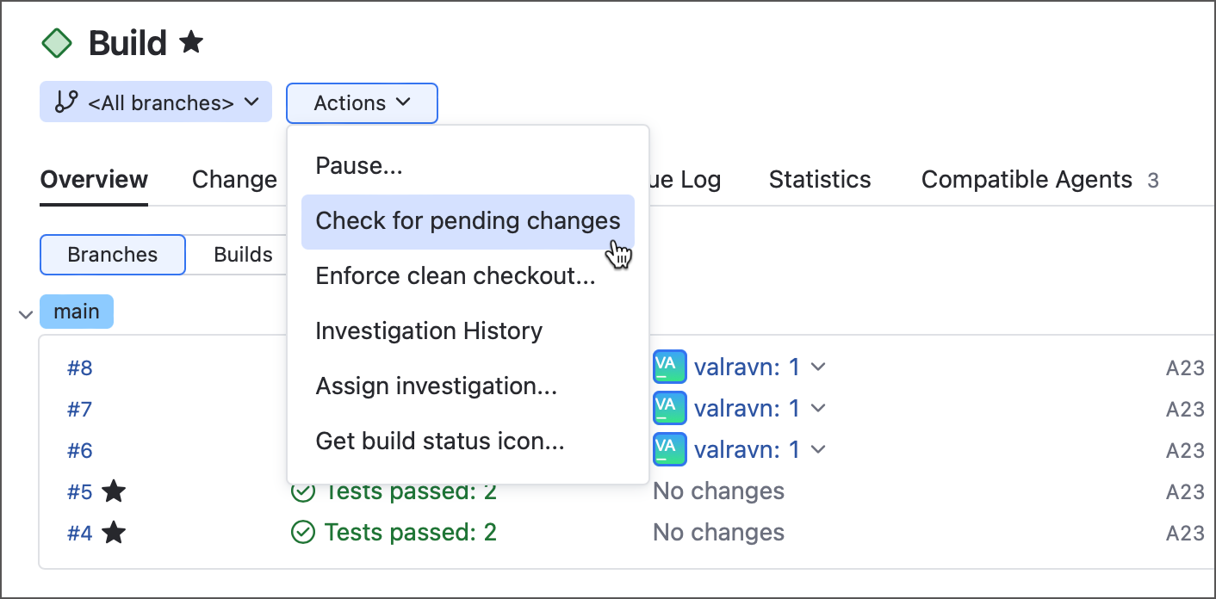Click valravn avatar icon on build #7
Viewport: 1216px width, 599px height.
(x=669, y=408)
